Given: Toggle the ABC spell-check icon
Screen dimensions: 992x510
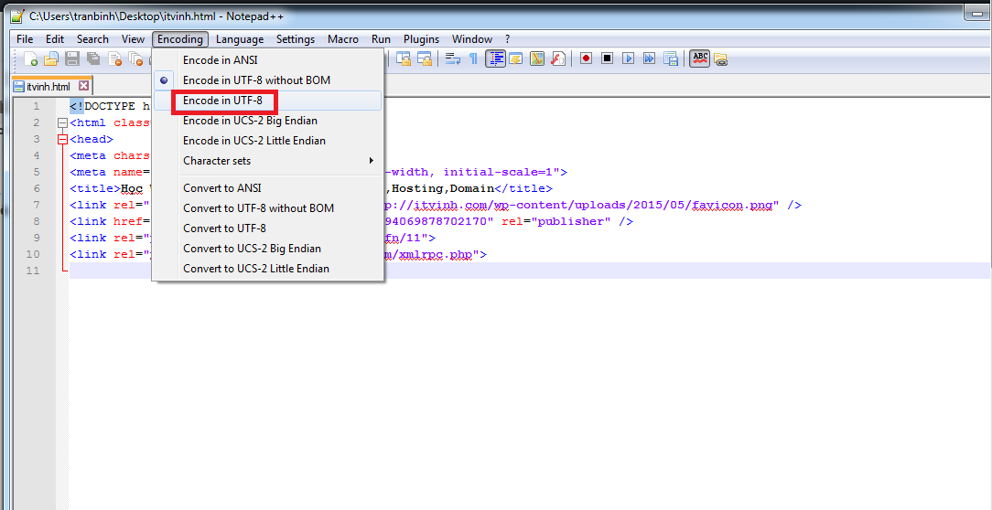Looking at the screenshot, I should (700, 58).
